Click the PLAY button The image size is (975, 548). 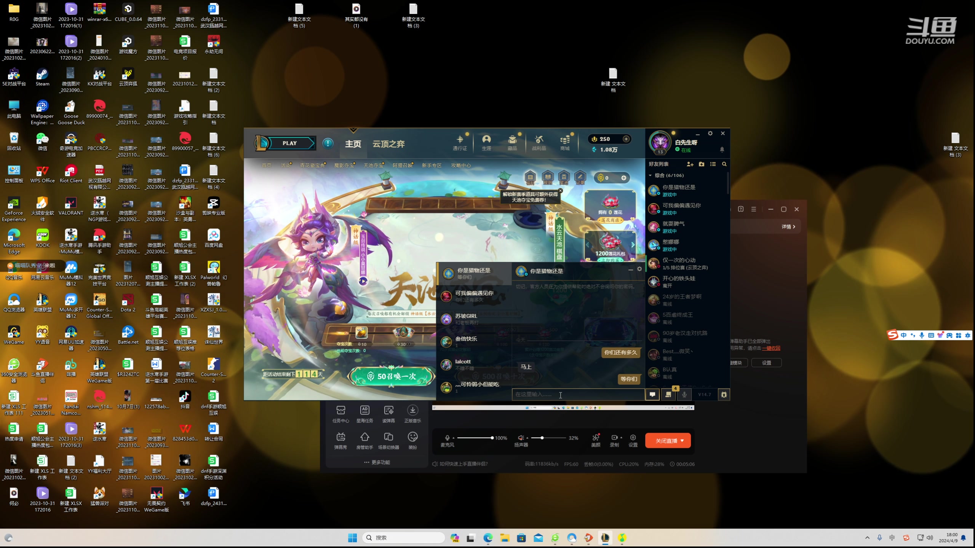(x=289, y=143)
